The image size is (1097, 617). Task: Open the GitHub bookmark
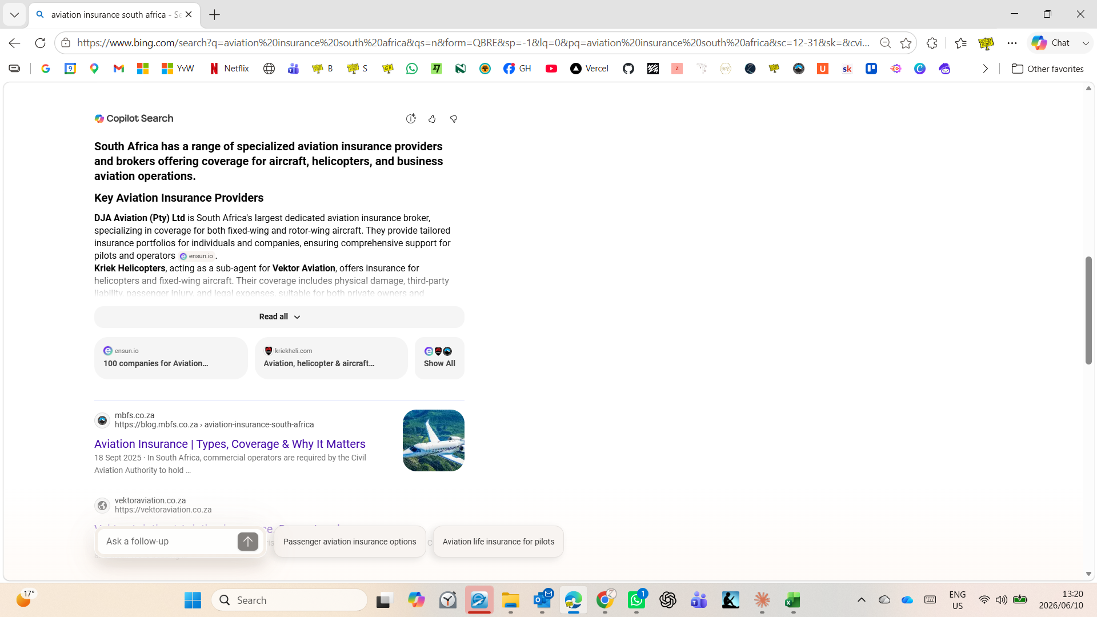pos(628,69)
